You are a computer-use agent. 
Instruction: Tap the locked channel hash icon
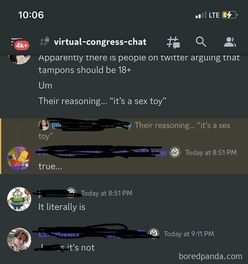coord(44,41)
